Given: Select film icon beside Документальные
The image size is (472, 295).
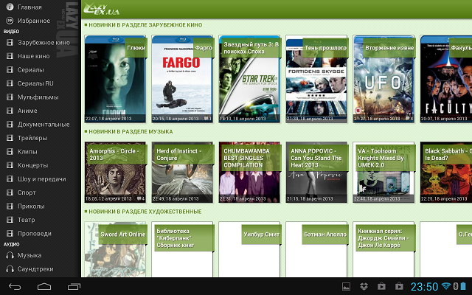Looking at the screenshot, I should click(x=10, y=125).
